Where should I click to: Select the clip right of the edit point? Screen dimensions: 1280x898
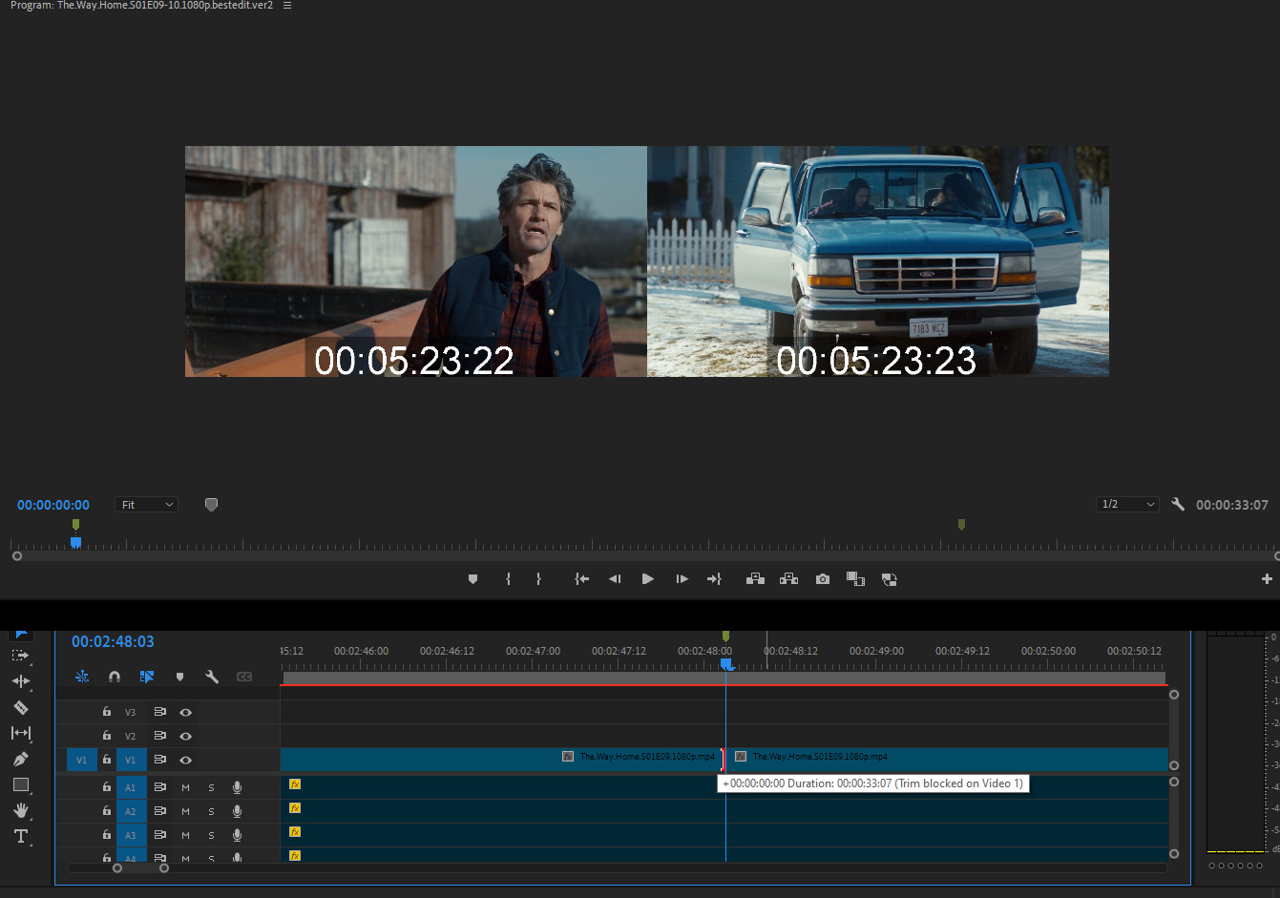(x=948, y=760)
